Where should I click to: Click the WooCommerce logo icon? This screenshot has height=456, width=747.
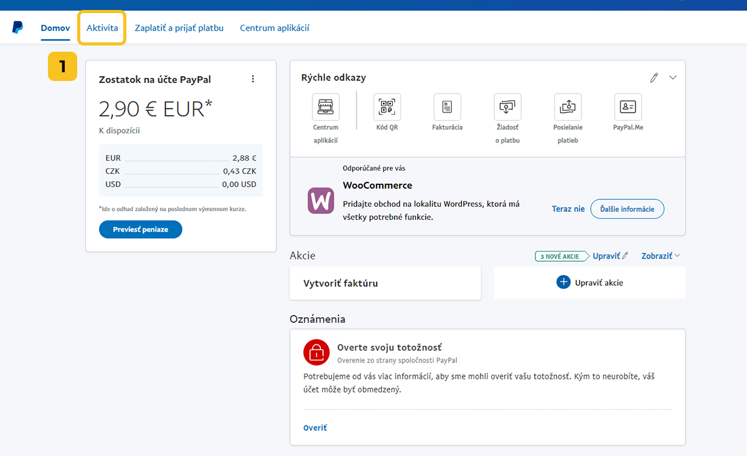tap(321, 201)
